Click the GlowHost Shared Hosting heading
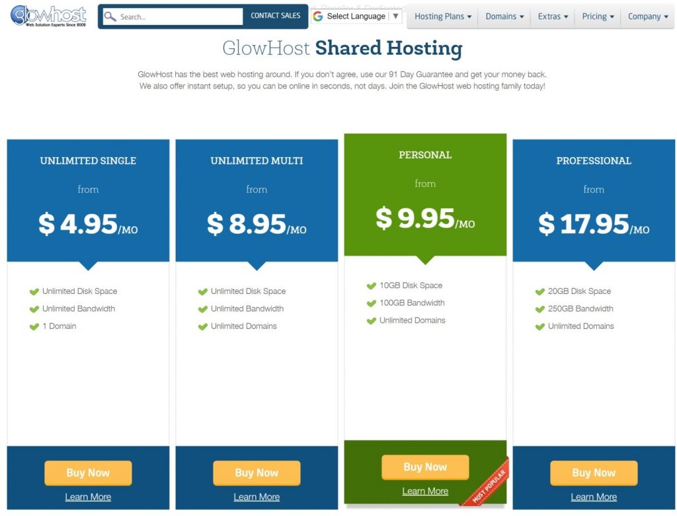Viewport: 677px width, 516px height. coord(342,48)
